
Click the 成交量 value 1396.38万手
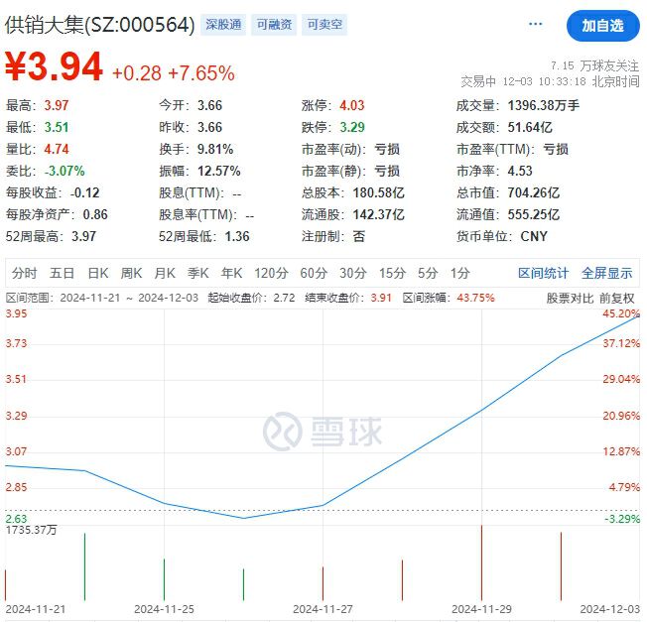coord(544,105)
